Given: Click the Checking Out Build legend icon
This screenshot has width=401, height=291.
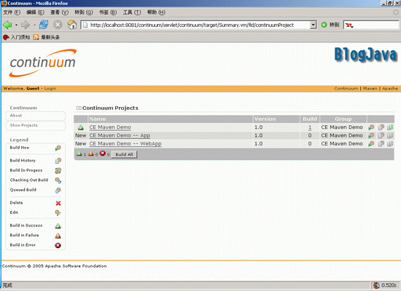Looking at the screenshot, I should point(58,180).
